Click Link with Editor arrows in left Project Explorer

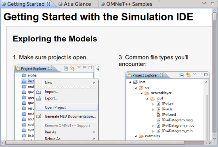click(x=73, y=68)
